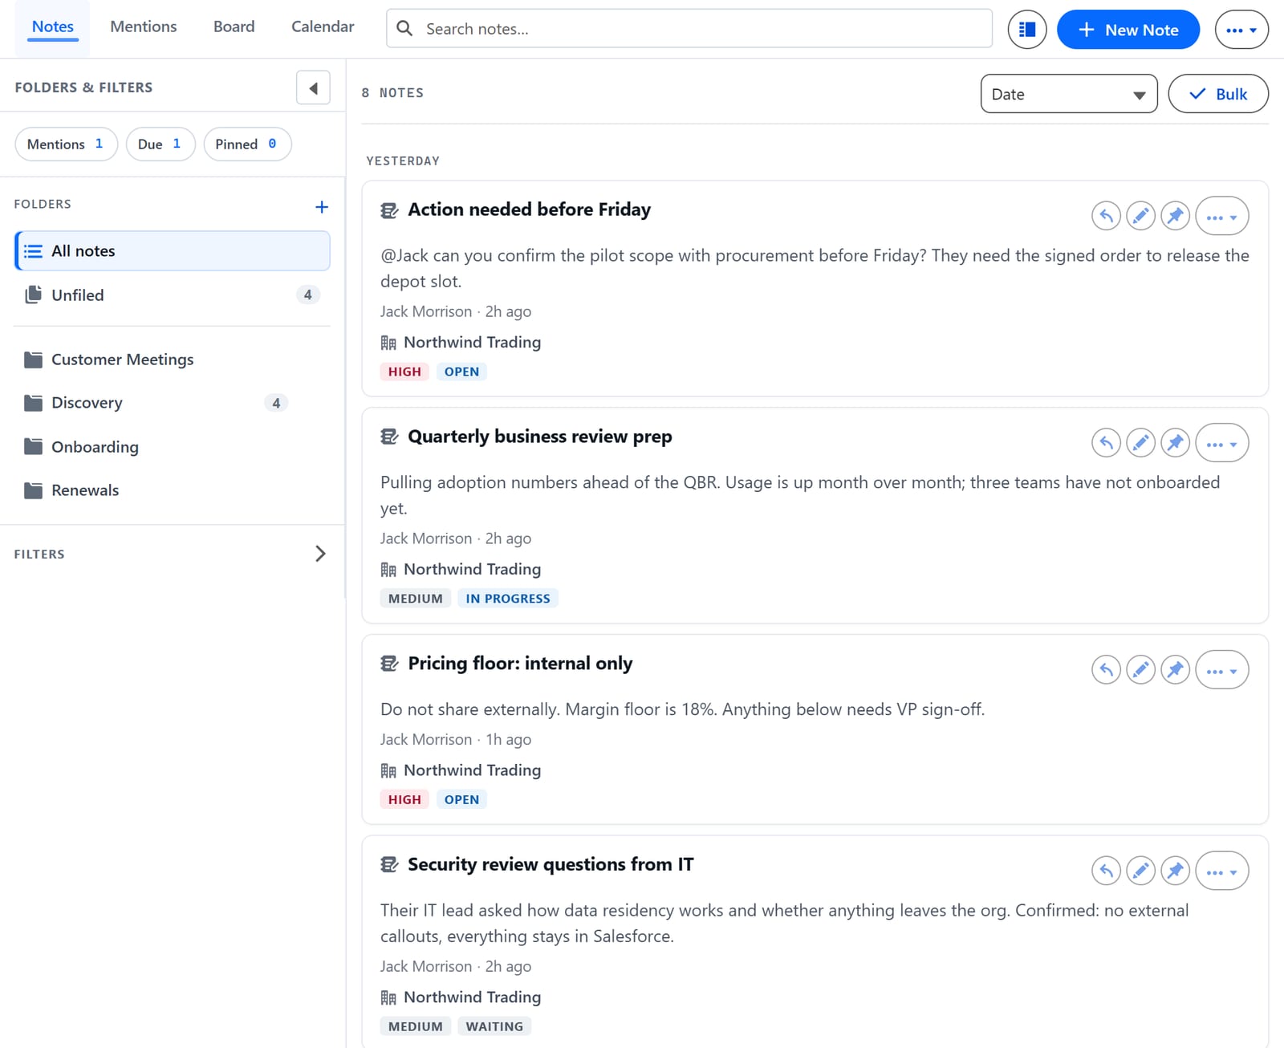Viewport: 1284px width, 1048px height.
Task: Expand the Filters section
Action: [x=320, y=554]
